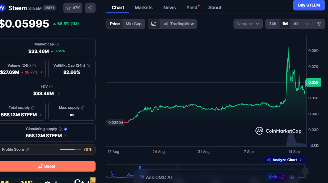This screenshot has height=183, width=328.
Task: Click the Ask CMC AI logo icon
Action: (142, 177)
